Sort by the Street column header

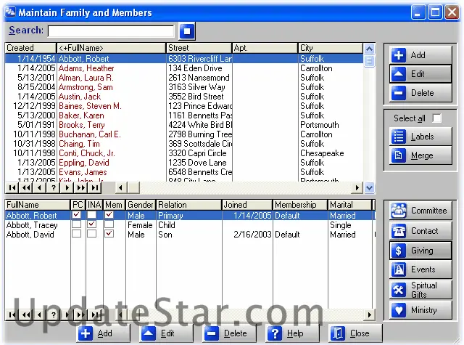pos(199,48)
